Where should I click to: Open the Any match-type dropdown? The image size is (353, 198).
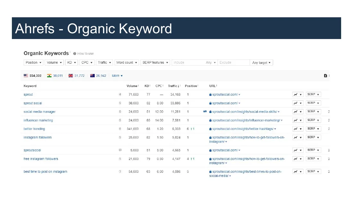click(211, 63)
